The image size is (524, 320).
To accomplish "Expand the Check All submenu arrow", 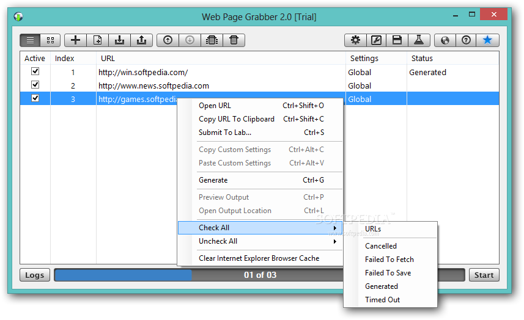I will click(335, 228).
